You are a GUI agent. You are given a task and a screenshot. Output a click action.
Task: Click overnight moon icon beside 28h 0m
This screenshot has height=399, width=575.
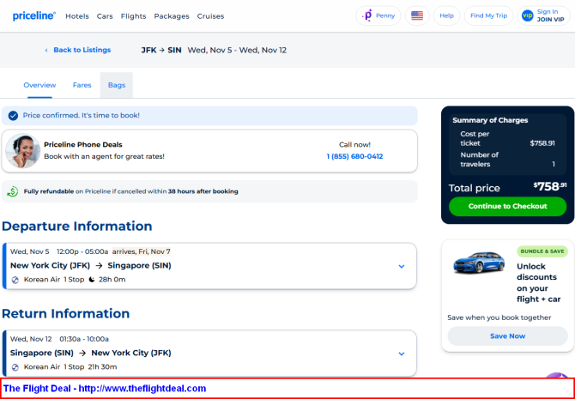pos(92,280)
